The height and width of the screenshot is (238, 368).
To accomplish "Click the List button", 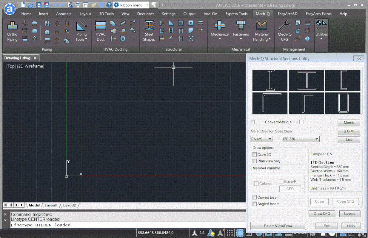I will coord(349,140).
